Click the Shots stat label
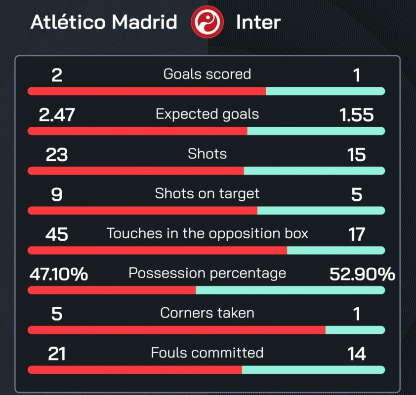 (x=207, y=153)
